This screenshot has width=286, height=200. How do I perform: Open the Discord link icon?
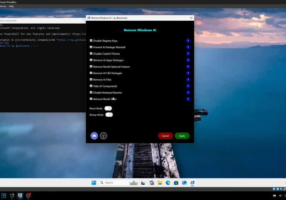pyautogui.click(x=94, y=136)
